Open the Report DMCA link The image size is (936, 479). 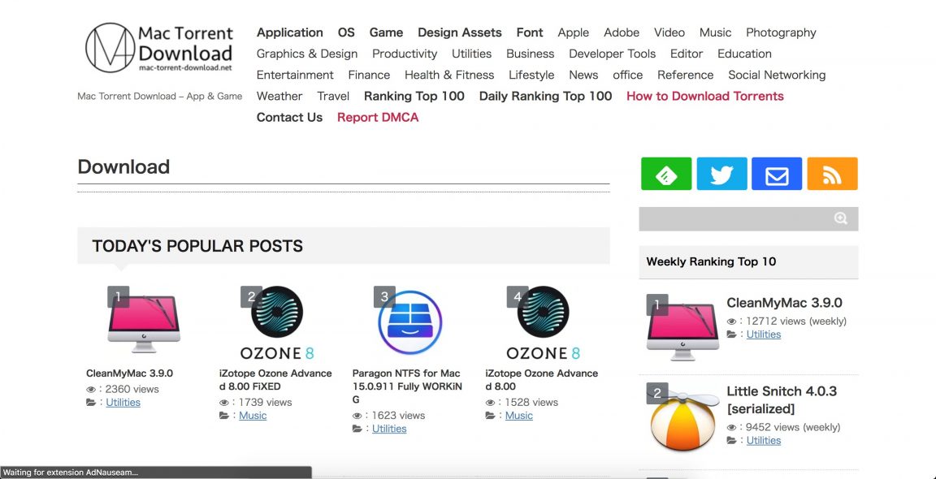tap(378, 118)
